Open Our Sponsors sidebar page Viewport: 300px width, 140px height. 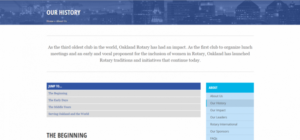[x=230, y=131]
